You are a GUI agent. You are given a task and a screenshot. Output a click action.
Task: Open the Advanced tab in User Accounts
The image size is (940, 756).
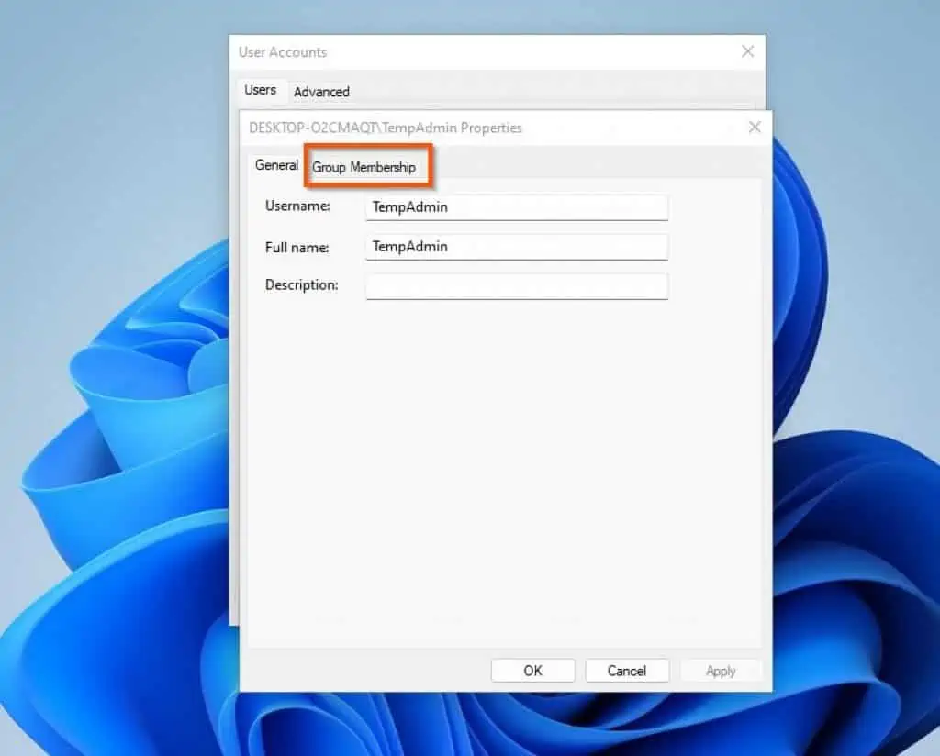[x=321, y=92]
